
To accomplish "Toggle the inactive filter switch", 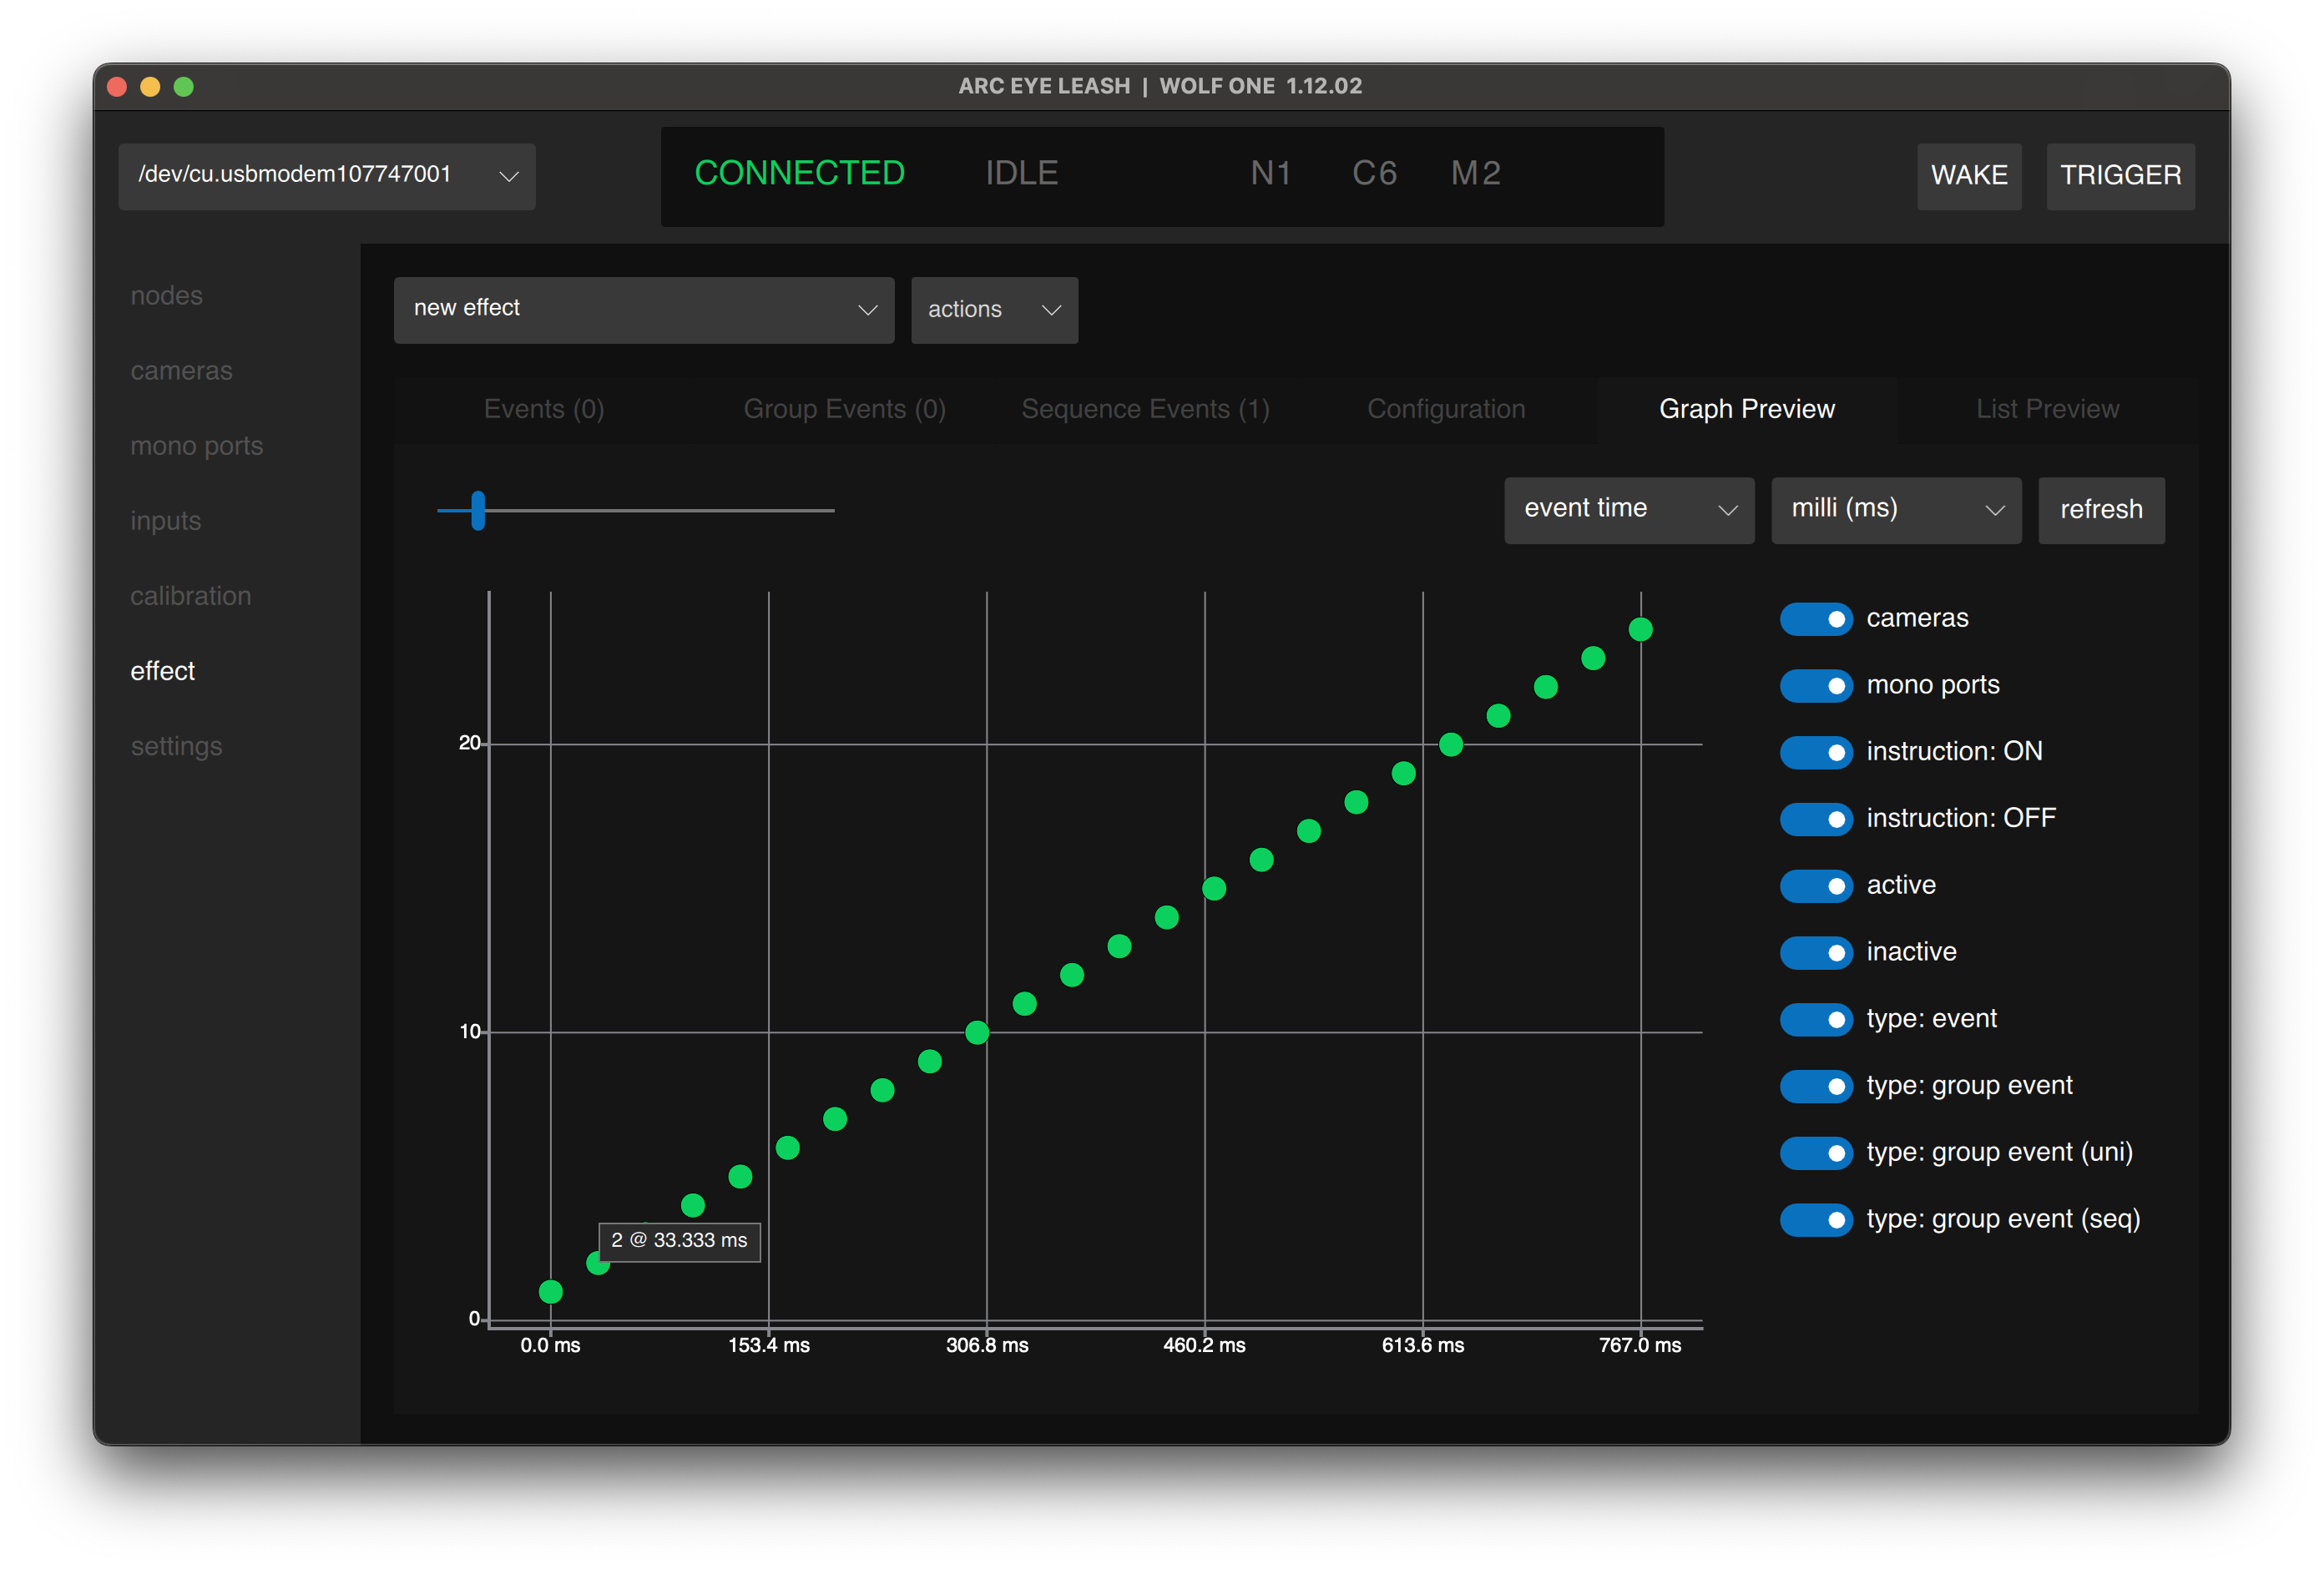I will (1815, 952).
